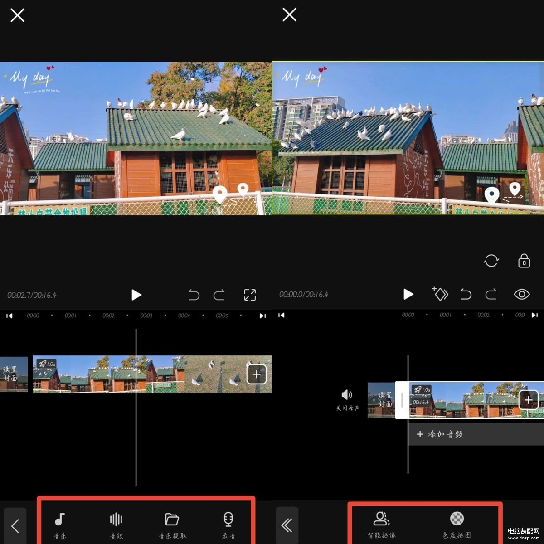This screenshot has width=544, height=544.
Task: Add a keyframe using diamond plus icon
Action: click(x=440, y=294)
